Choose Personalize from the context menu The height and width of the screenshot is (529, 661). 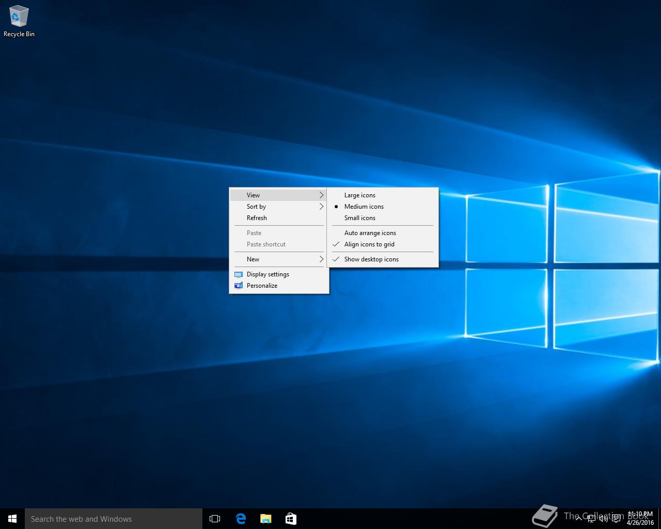(279, 286)
